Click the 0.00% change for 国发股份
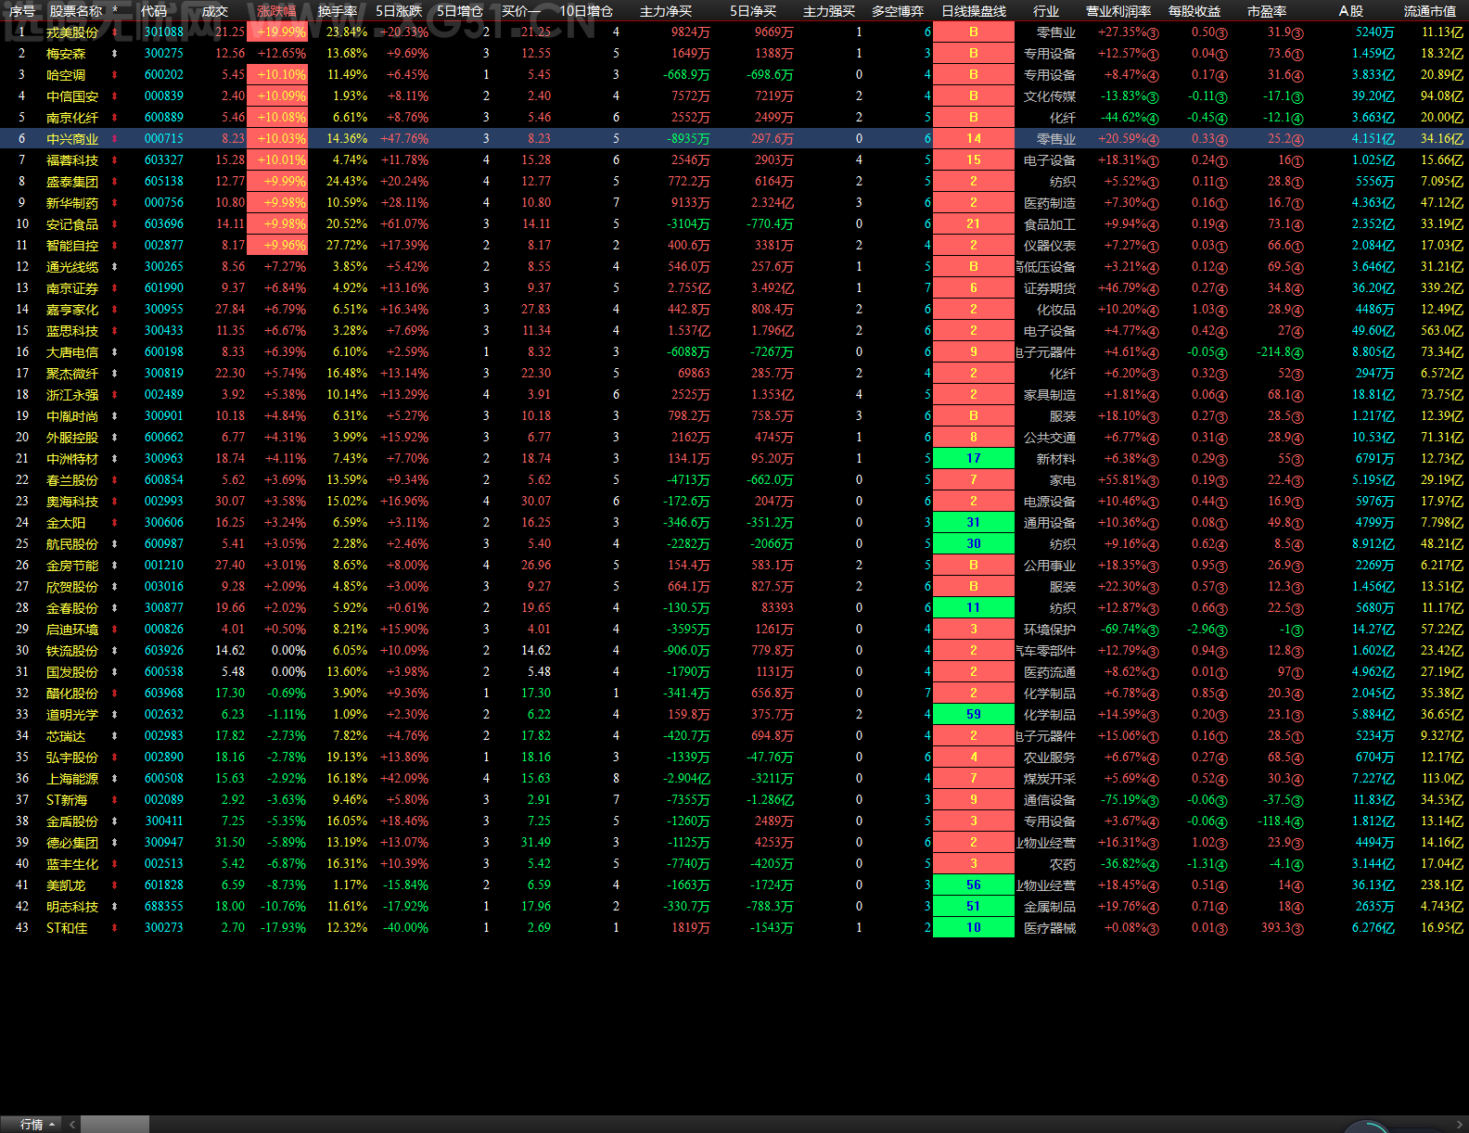 (288, 672)
